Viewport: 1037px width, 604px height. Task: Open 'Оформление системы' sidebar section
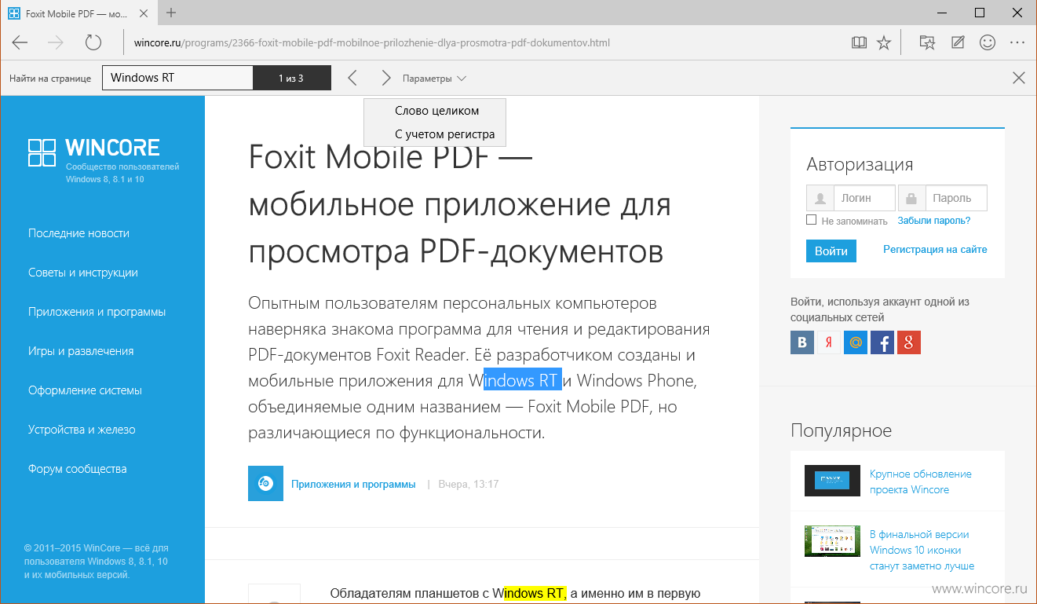point(85,390)
